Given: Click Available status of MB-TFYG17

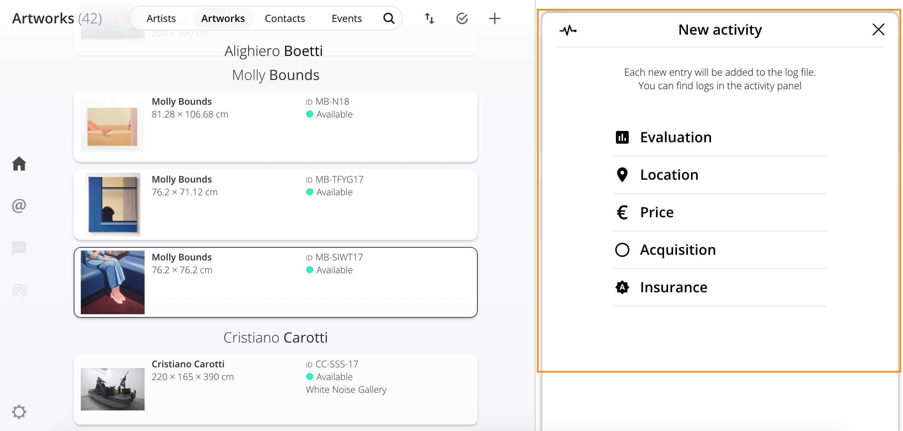Looking at the screenshot, I should pyautogui.click(x=330, y=192).
